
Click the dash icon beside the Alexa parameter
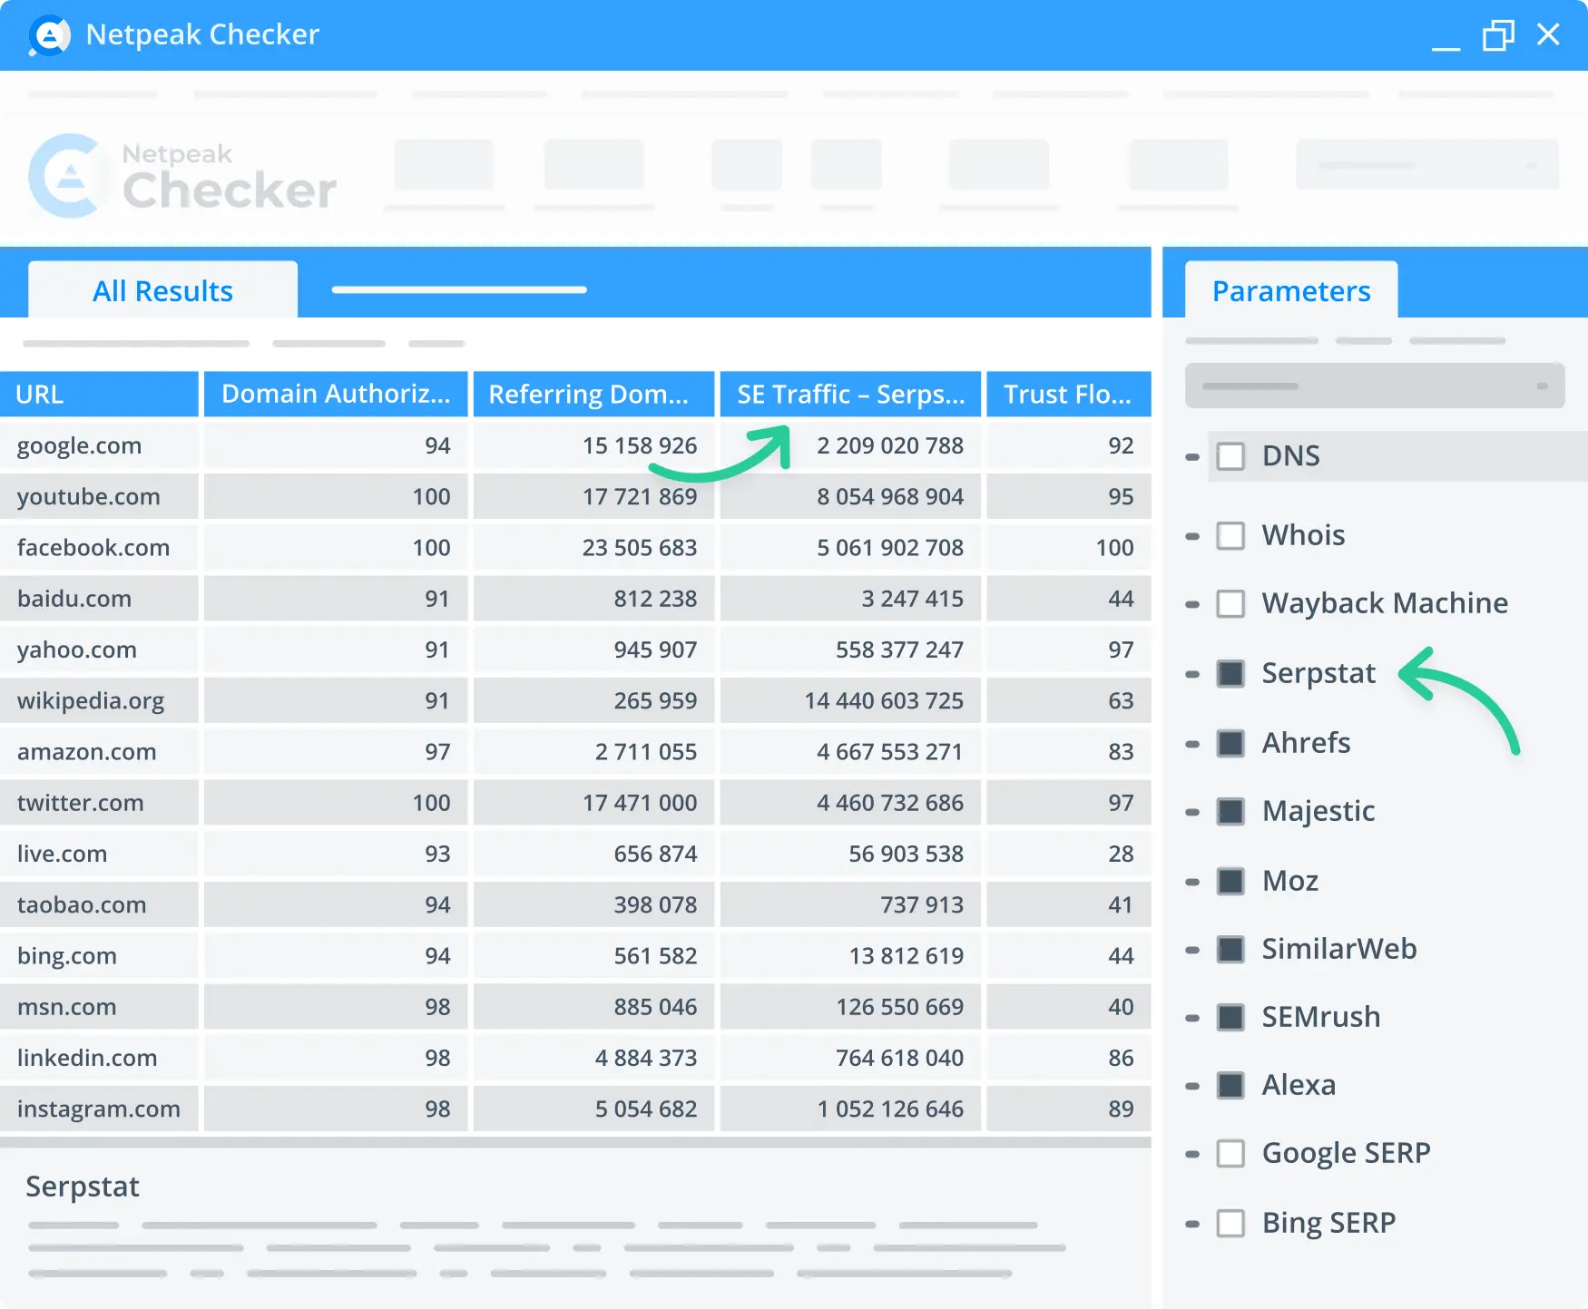1191,1085
